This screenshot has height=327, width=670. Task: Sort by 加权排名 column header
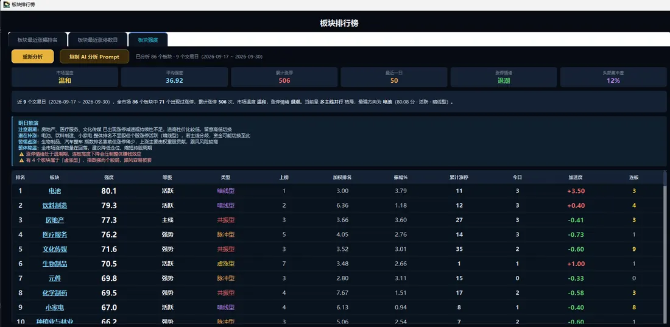[342, 177]
